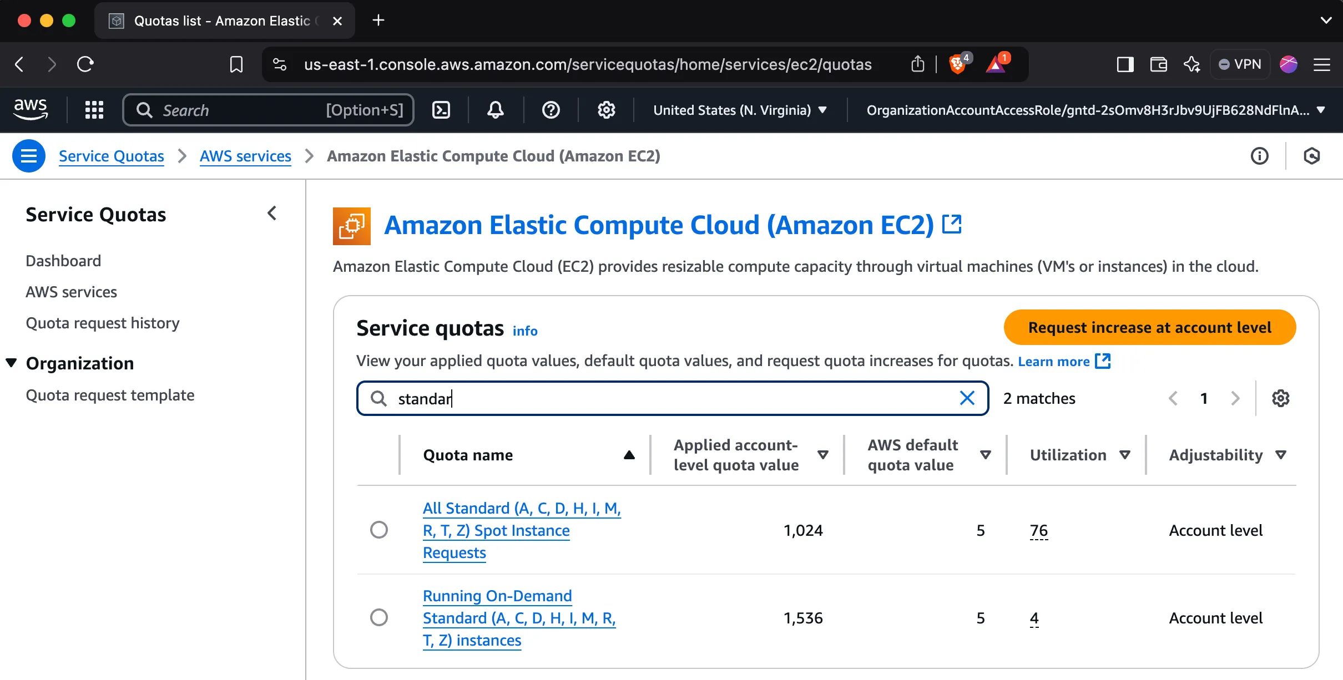Open the AWS services breadcrumb link
Screen dimensions: 1343x680
click(245, 156)
